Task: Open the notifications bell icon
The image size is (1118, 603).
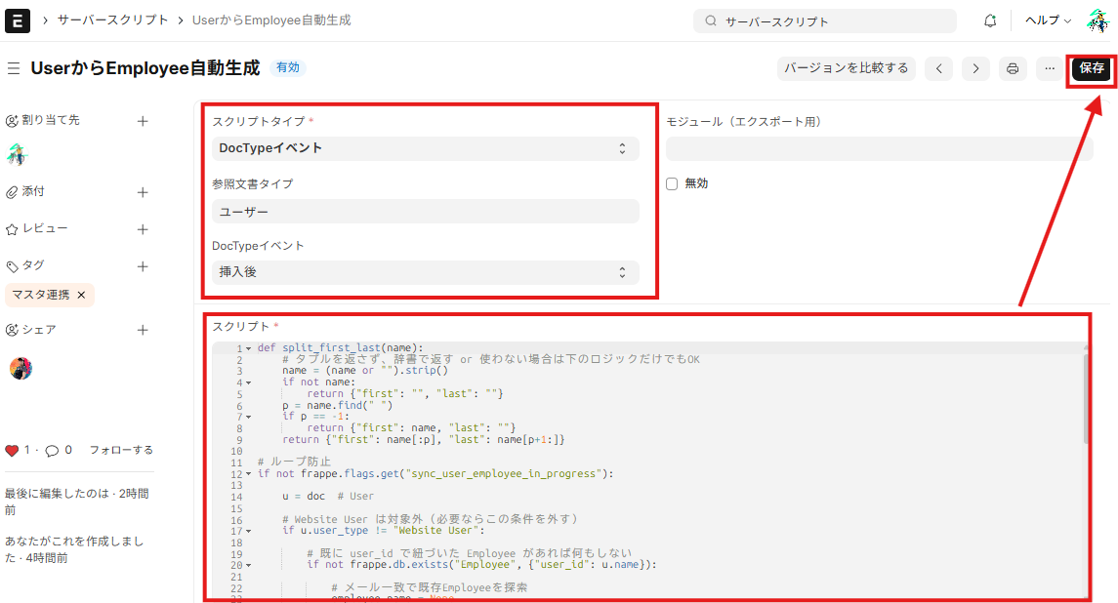Action: (x=990, y=20)
